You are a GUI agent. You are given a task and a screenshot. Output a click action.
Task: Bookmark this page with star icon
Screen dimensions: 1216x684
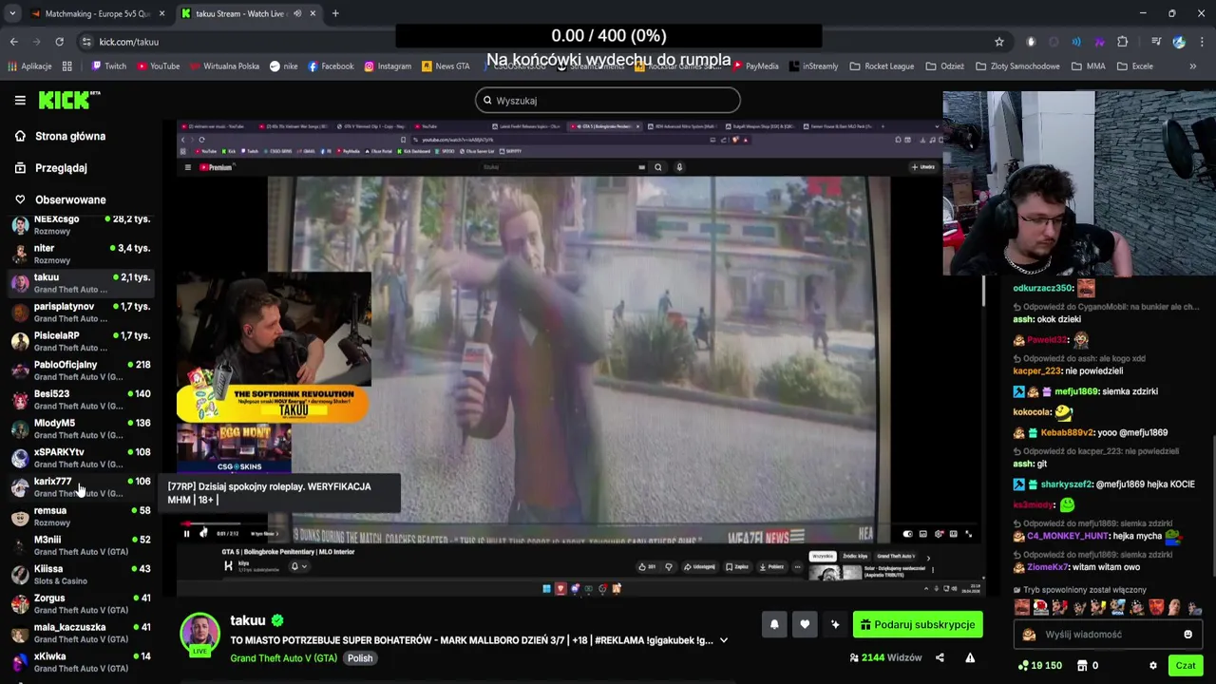pos(999,42)
